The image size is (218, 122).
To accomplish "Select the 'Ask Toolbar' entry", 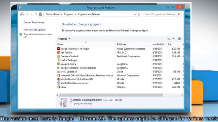I will (66, 53).
